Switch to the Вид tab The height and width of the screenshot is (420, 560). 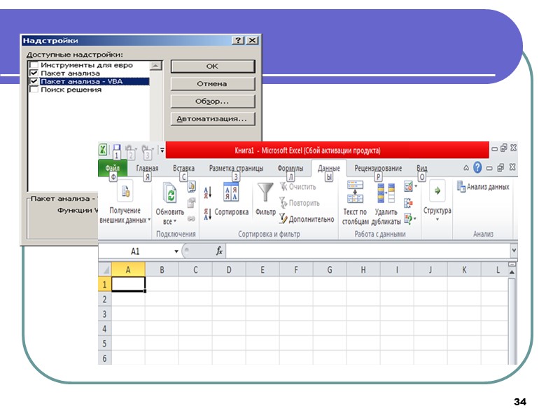point(422,168)
